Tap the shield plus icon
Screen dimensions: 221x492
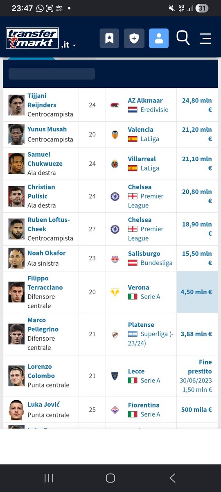click(134, 39)
